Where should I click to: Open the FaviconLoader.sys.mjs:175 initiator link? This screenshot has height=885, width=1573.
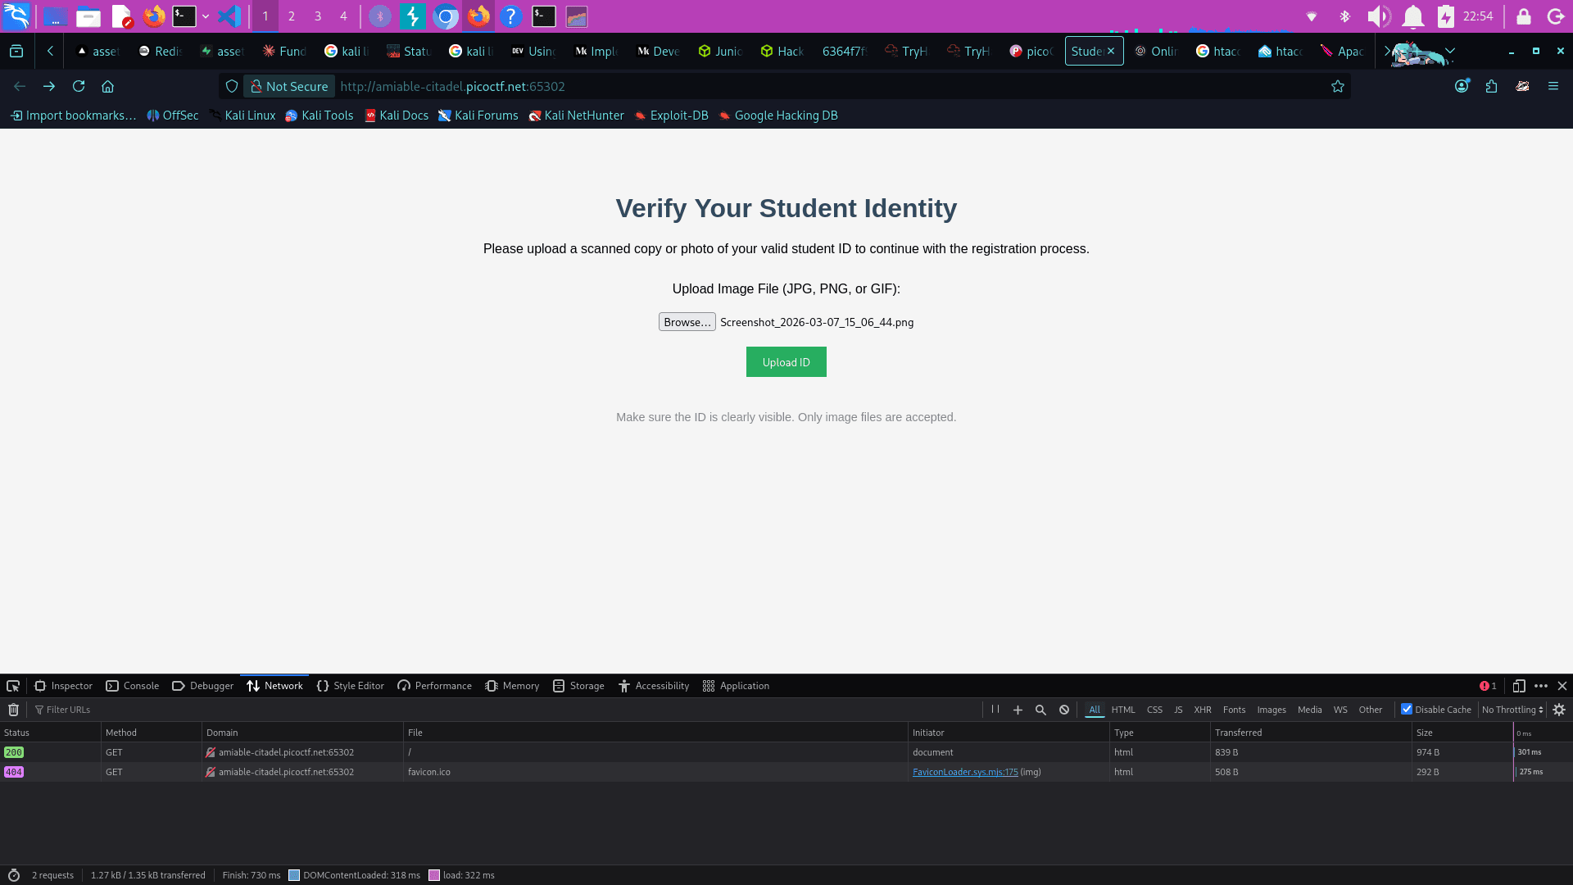pos(965,772)
